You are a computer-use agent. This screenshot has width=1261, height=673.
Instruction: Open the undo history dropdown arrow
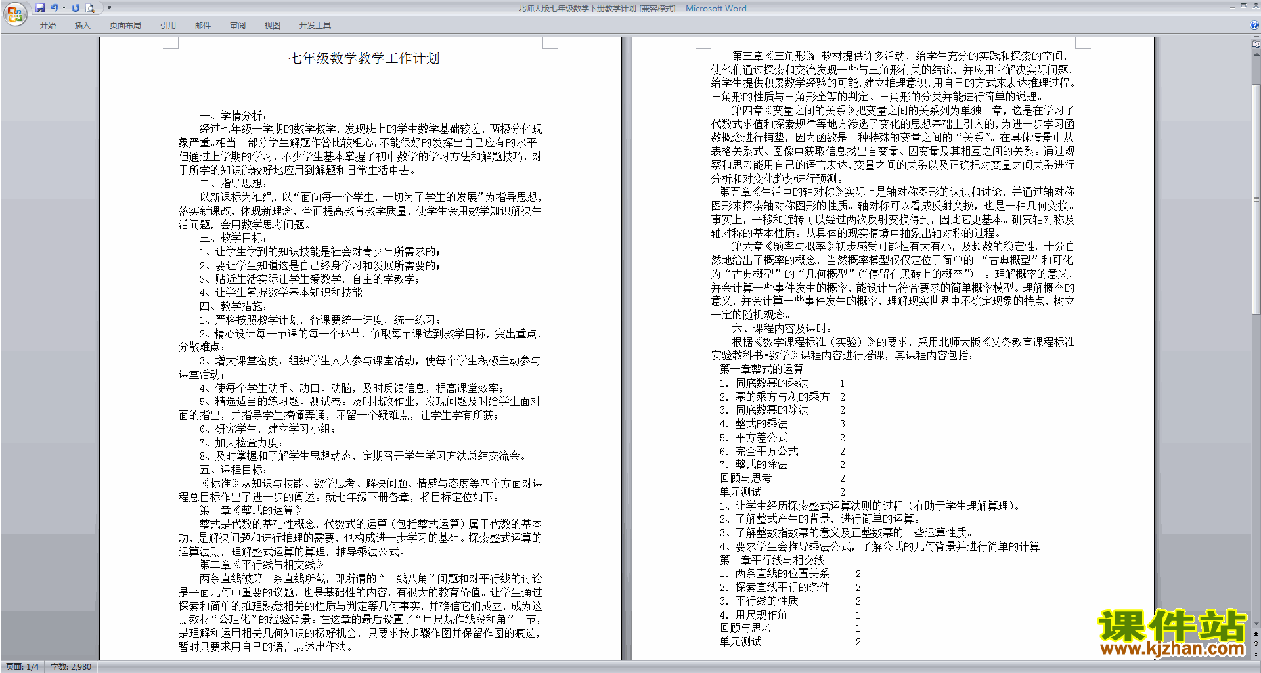[x=64, y=8]
